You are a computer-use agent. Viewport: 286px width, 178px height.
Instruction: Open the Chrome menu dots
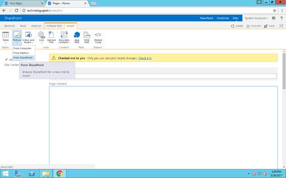[282, 10]
